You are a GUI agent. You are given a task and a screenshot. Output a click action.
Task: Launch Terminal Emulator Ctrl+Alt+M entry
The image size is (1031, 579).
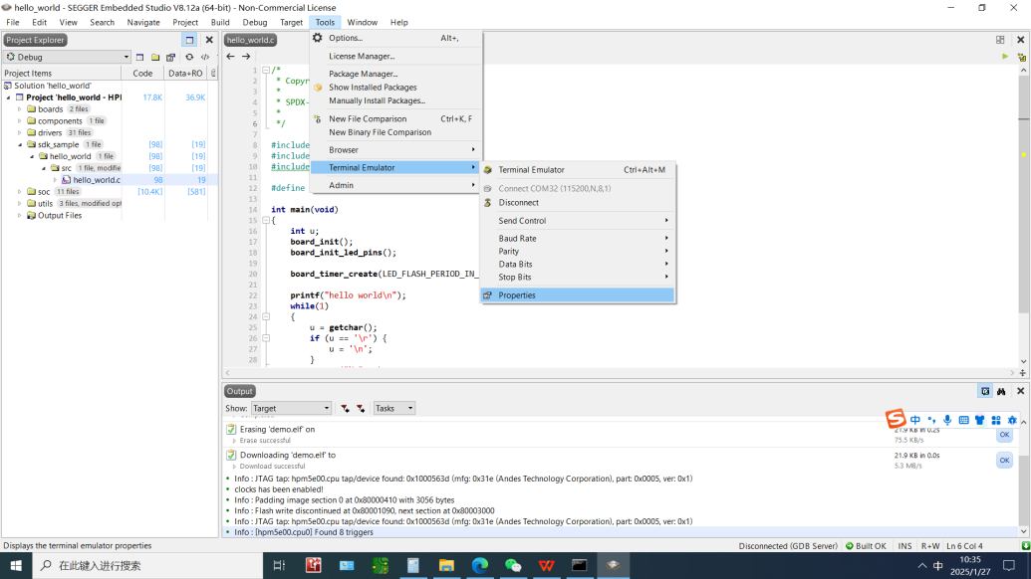point(578,170)
